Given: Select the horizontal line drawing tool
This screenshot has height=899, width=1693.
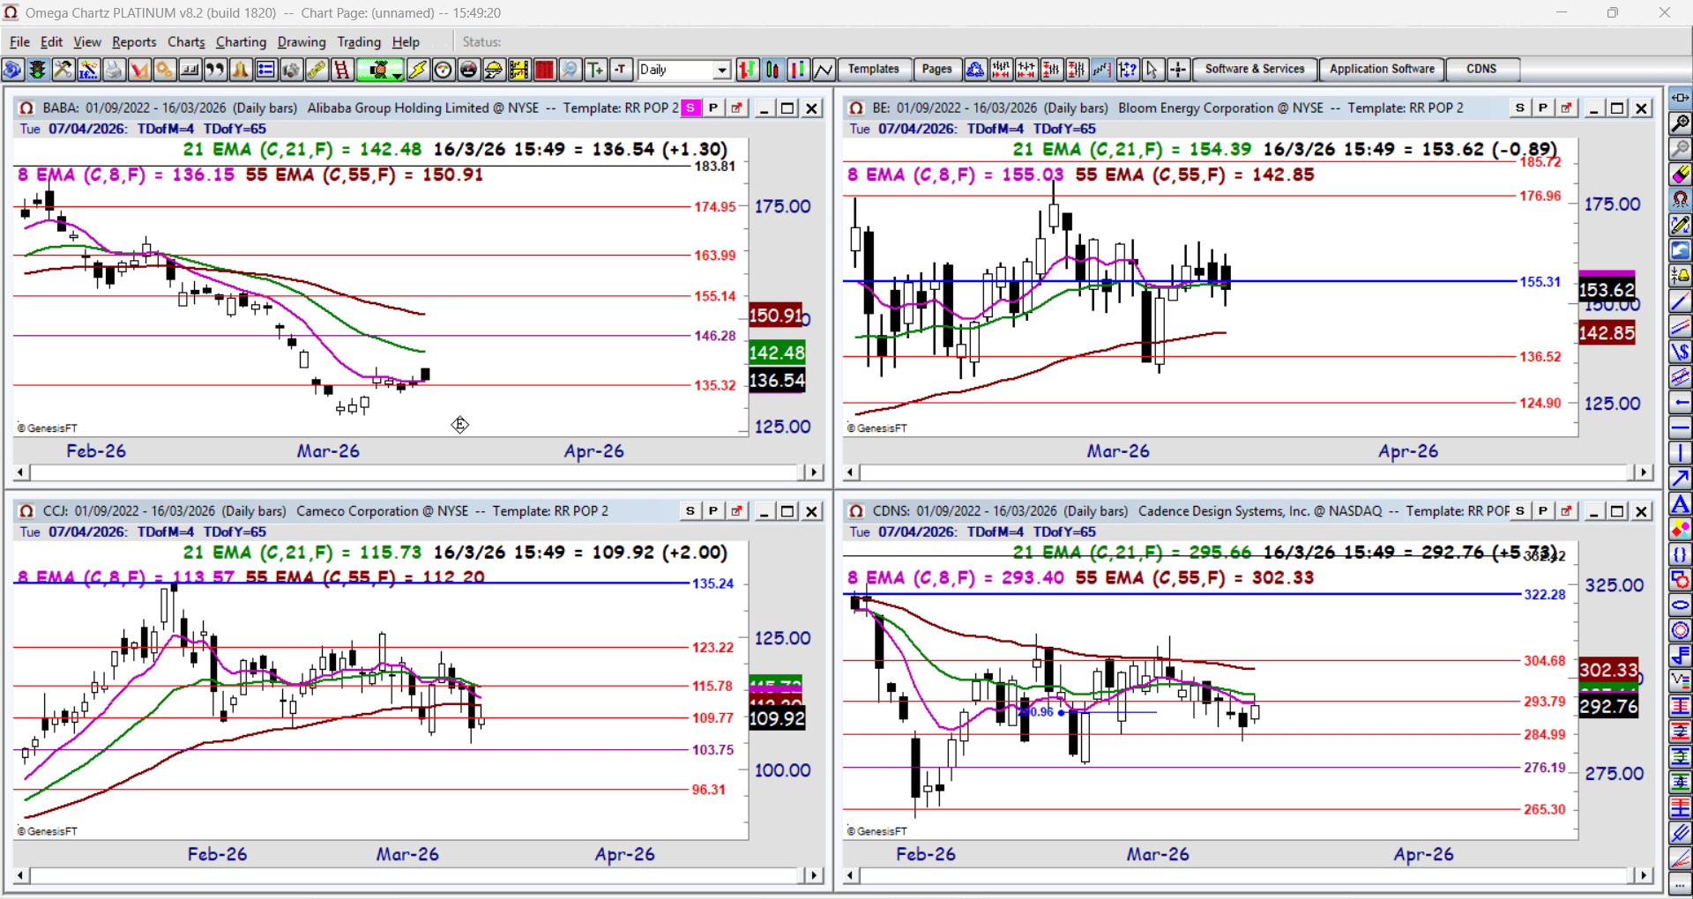Looking at the screenshot, I should [1681, 428].
